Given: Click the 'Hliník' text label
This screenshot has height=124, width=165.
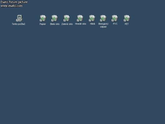Looking at the screenshot, I should click(92, 24).
